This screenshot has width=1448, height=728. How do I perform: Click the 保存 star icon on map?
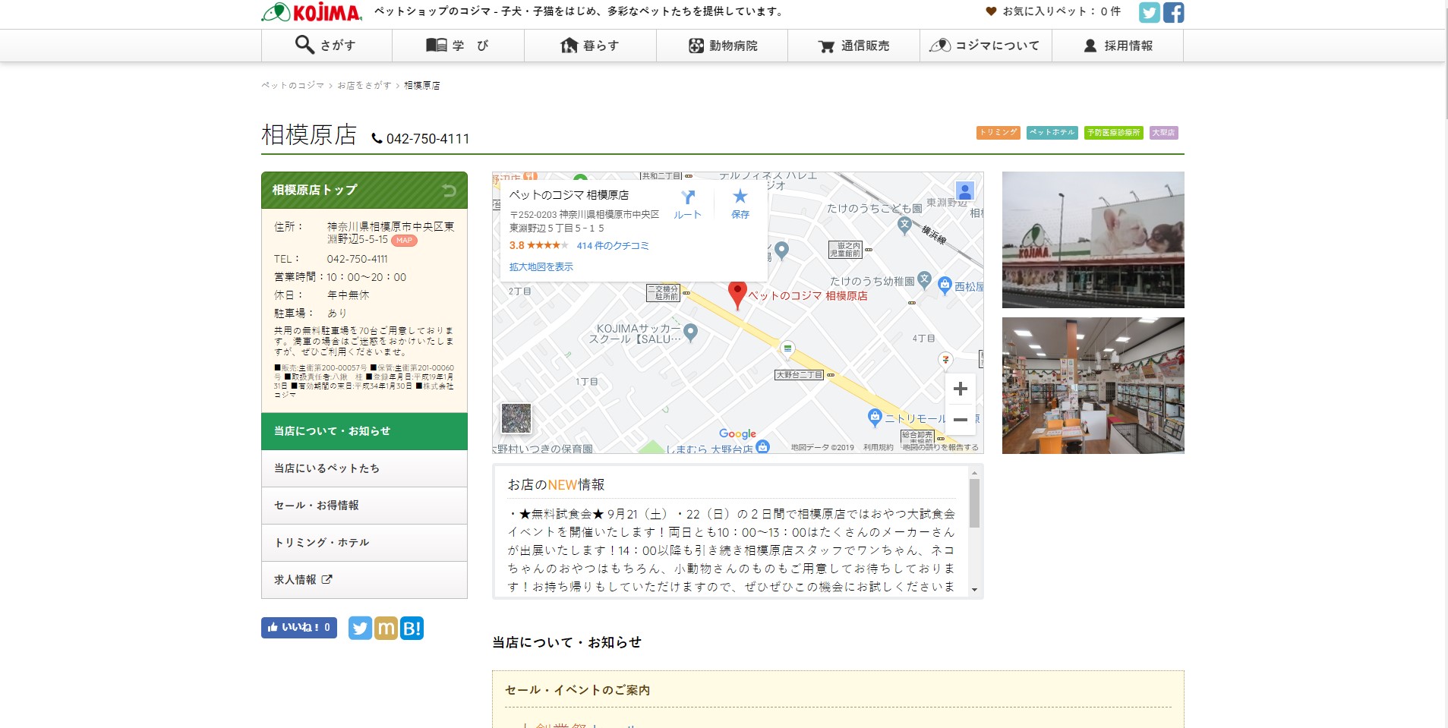coord(740,204)
